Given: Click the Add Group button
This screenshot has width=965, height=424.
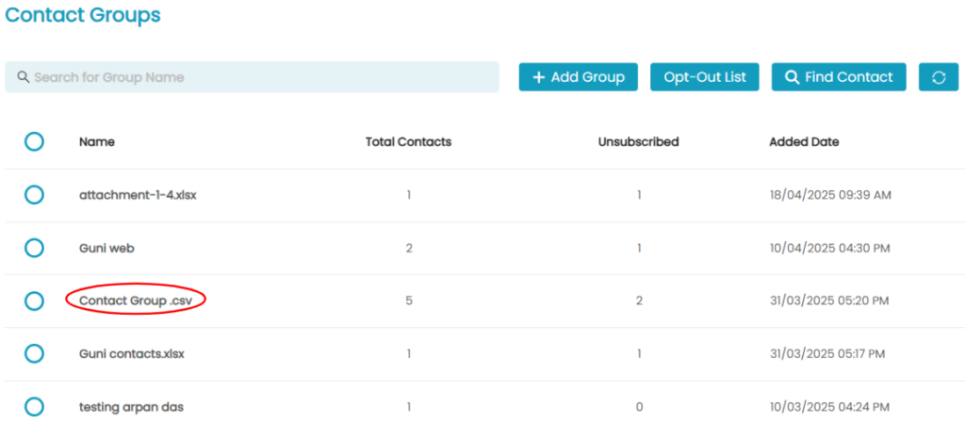Looking at the screenshot, I should (578, 77).
